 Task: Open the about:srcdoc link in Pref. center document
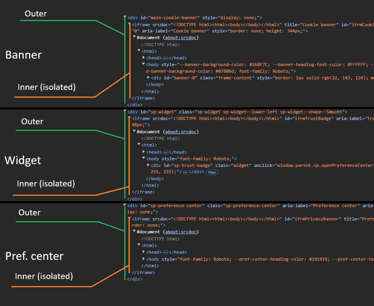coord(181,232)
